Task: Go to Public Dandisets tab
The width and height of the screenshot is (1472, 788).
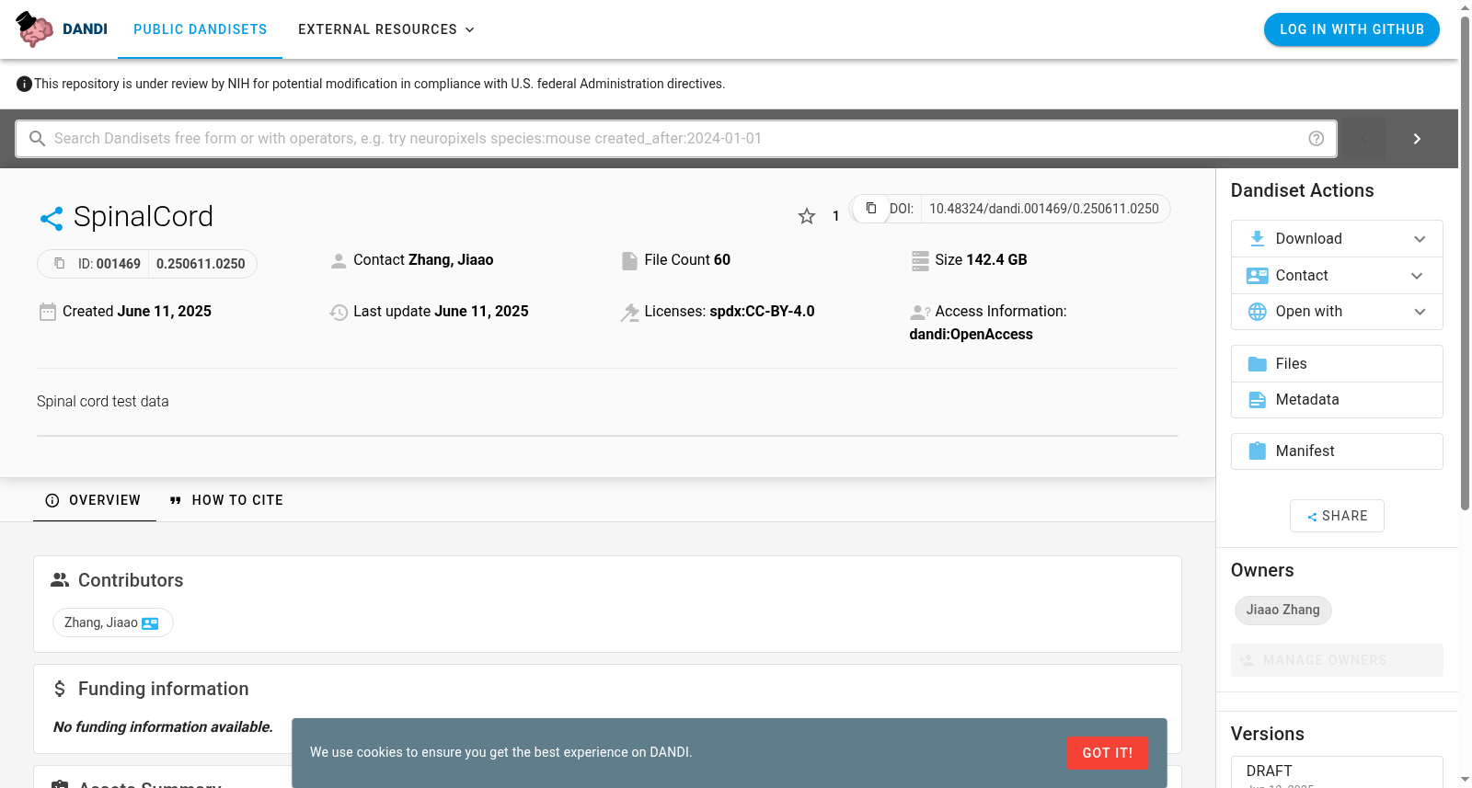Action: coord(201,29)
